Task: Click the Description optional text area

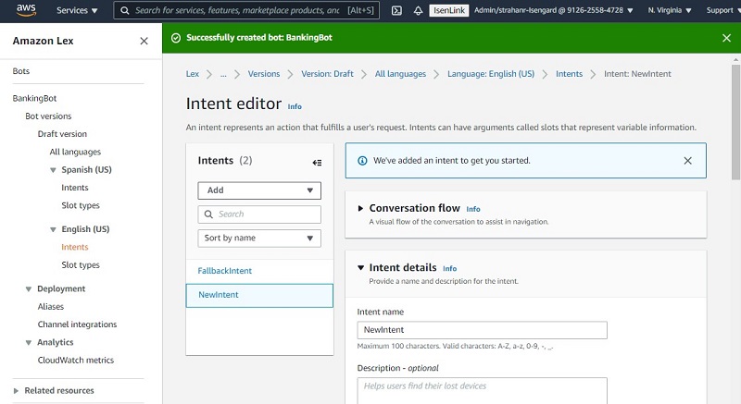Action: pos(482,391)
